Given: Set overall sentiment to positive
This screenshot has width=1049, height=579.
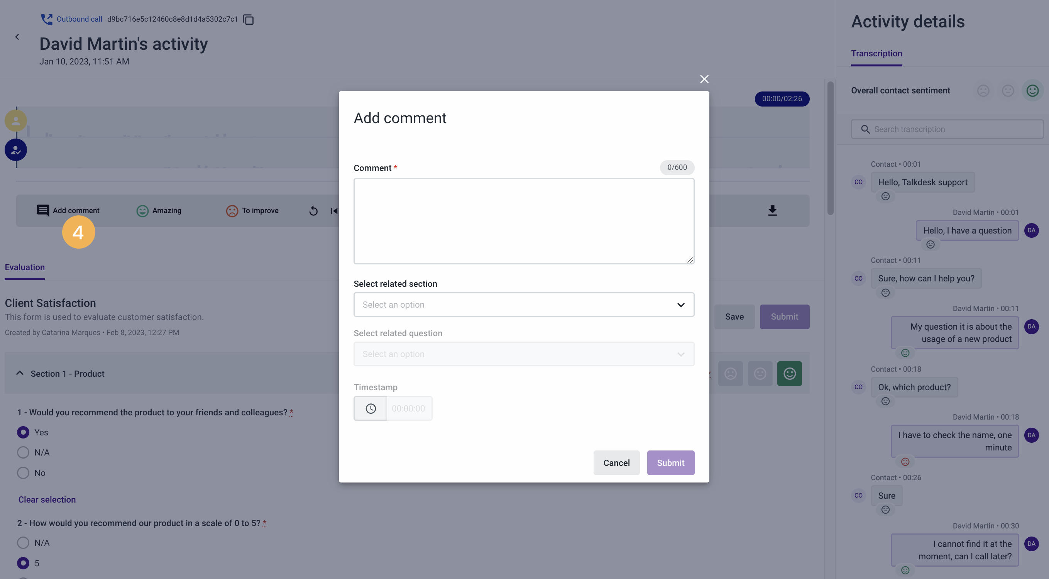Looking at the screenshot, I should coord(1032,90).
